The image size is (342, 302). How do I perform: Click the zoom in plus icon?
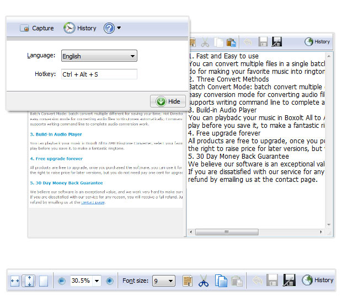pos(110,281)
